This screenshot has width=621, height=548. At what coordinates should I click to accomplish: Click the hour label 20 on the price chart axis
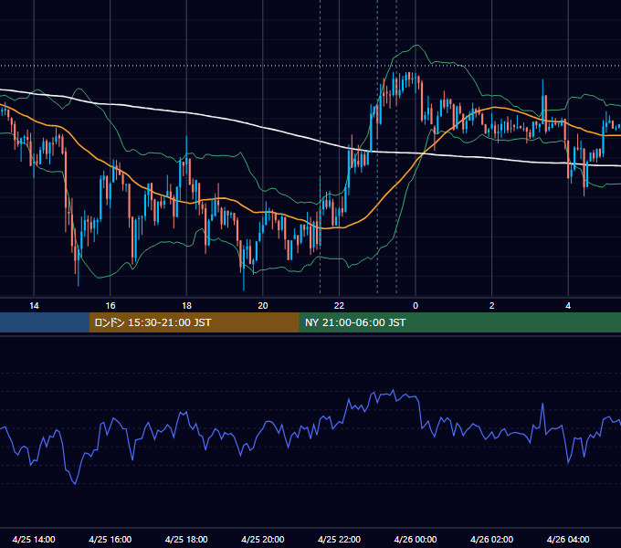[263, 306]
